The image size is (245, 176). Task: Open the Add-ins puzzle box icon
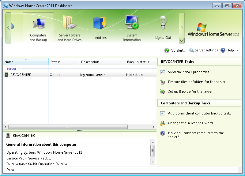point(100,23)
